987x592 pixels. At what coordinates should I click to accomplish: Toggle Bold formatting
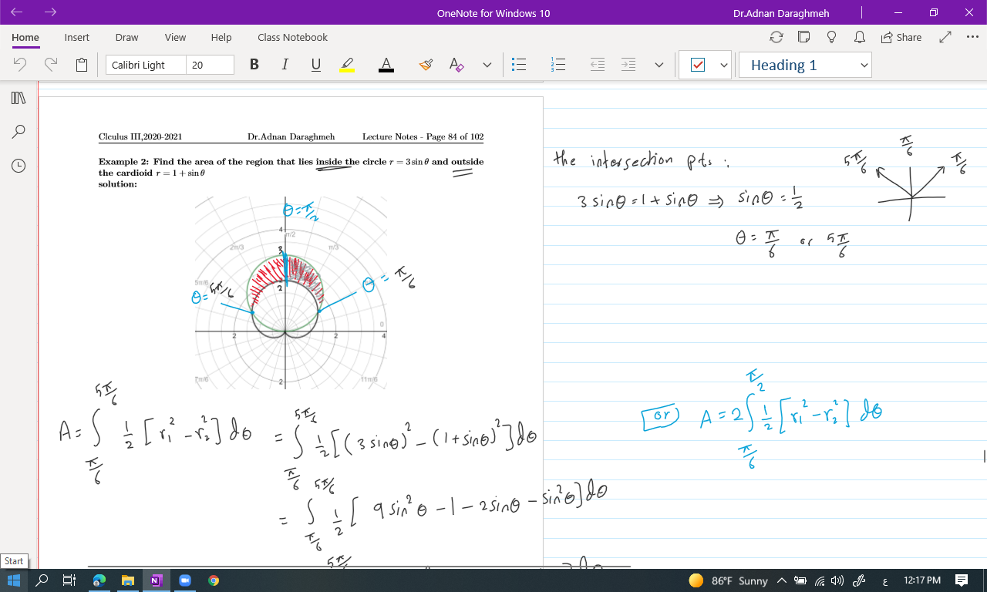point(254,66)
